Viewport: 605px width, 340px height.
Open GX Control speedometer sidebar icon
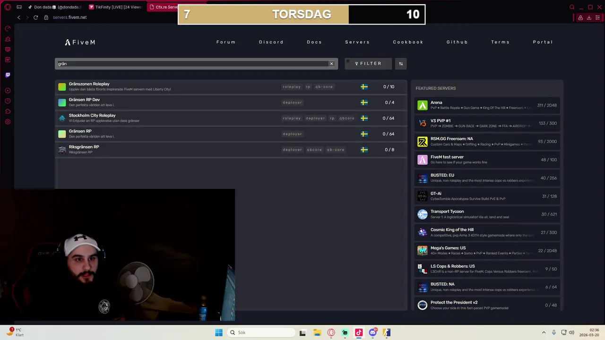tap(8, 28)
